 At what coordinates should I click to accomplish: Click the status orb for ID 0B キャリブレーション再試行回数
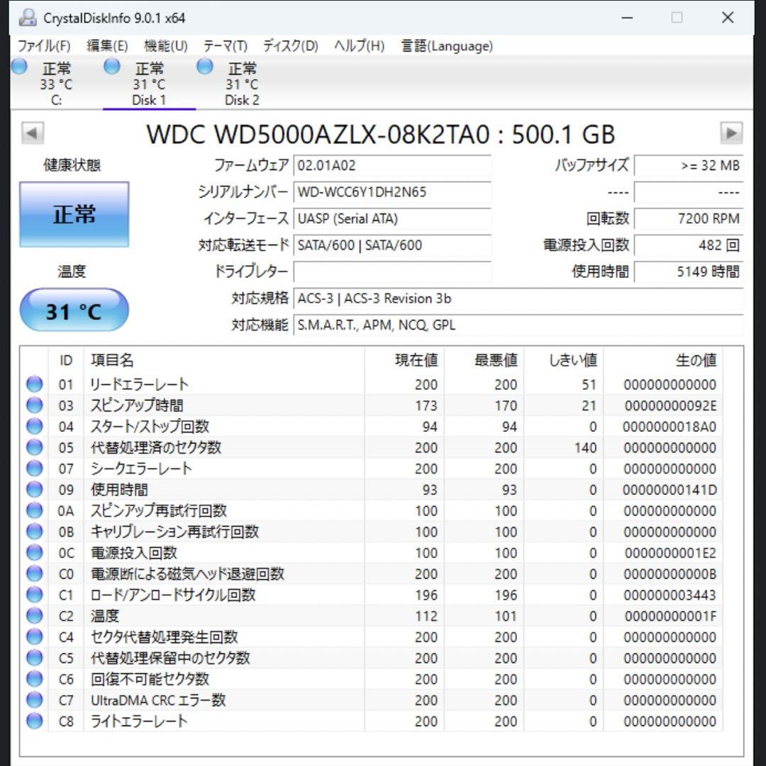coord(34,531)
